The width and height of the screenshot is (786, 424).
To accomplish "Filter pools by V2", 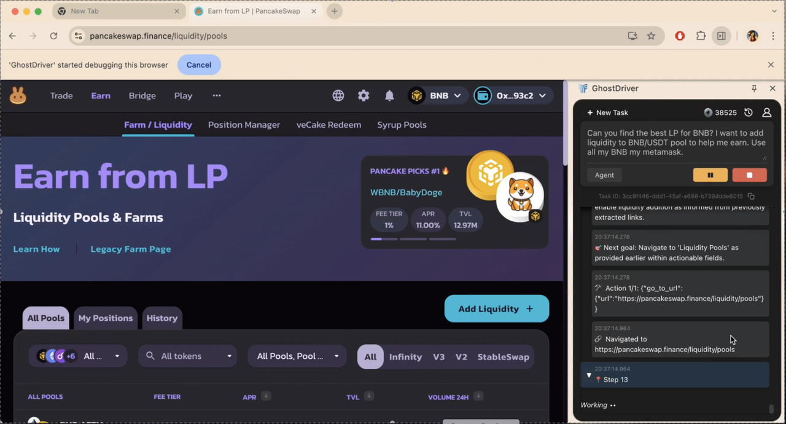I will (461, 357).
